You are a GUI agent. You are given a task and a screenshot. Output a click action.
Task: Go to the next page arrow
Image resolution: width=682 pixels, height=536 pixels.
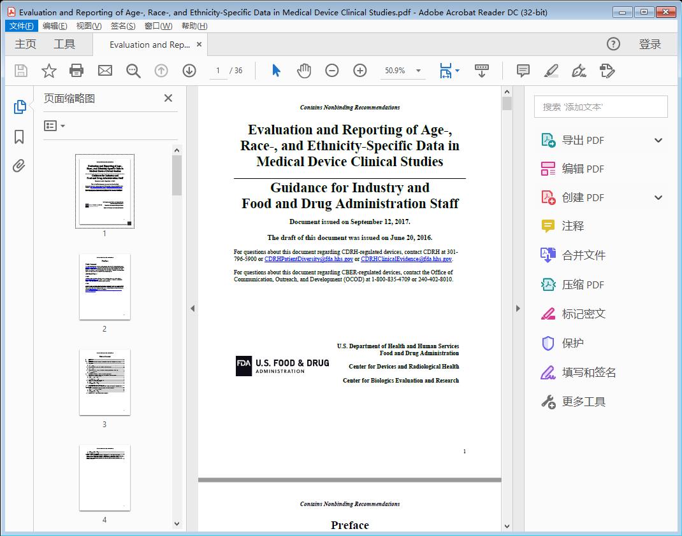189,71
